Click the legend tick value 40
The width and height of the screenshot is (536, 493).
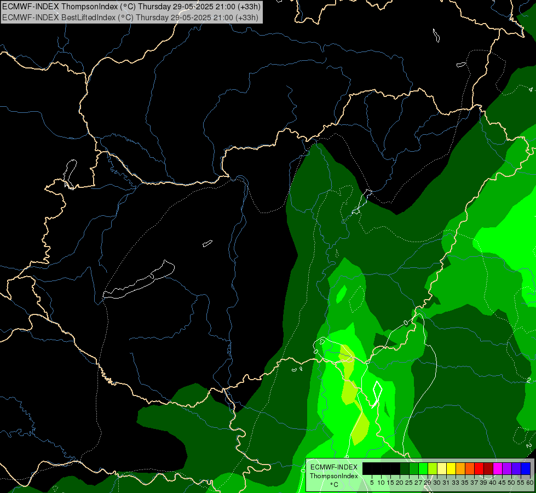493,483
